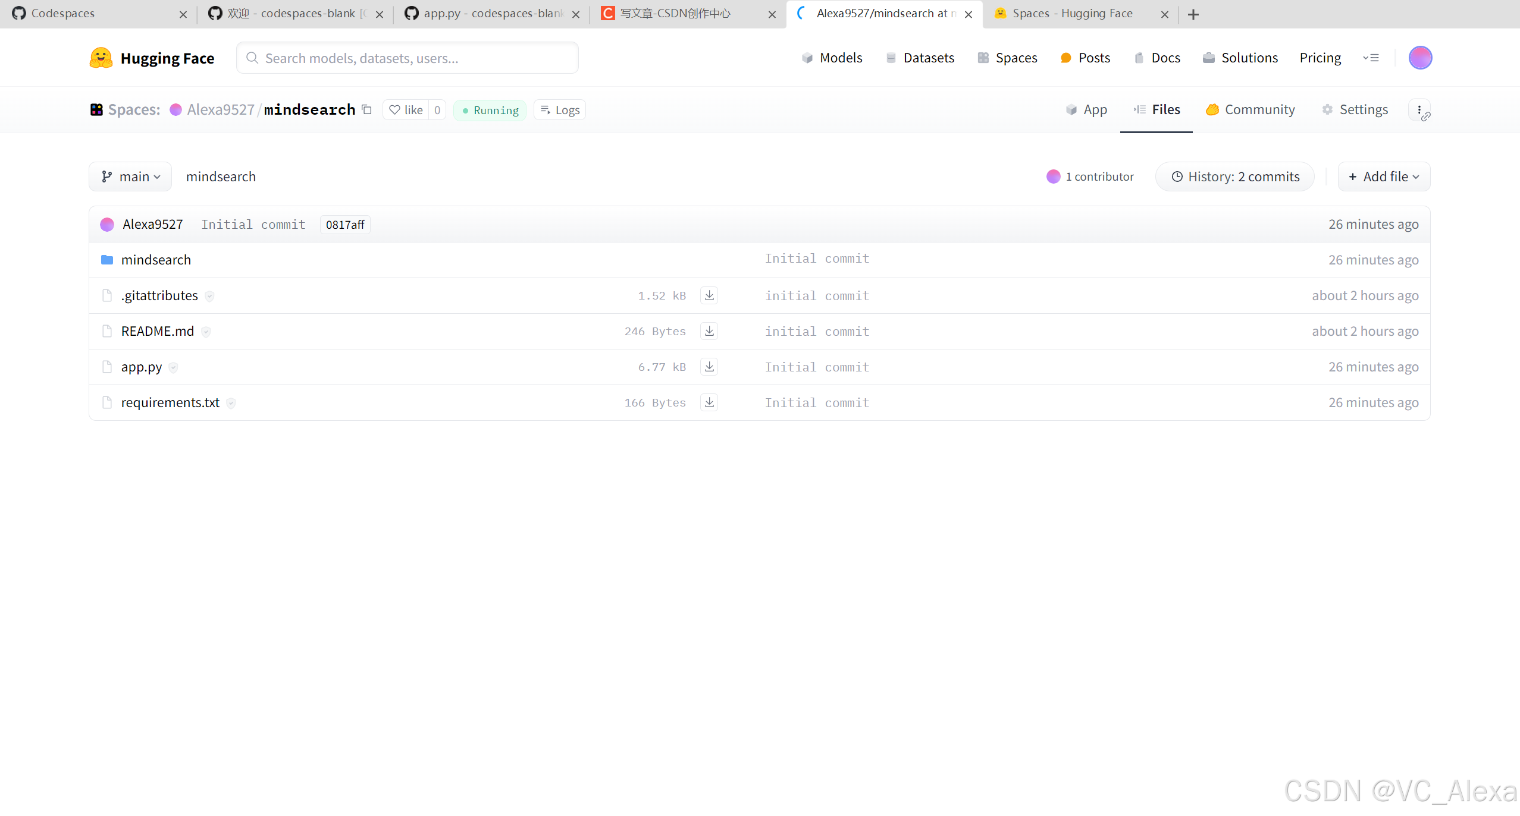The height and width of the screenshot is (816, 1520).
Task: Expand the main branch dropdown
Action: [130, 177]
